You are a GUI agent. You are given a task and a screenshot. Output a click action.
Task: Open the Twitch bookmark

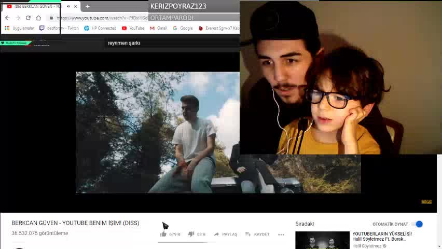(x=59, y=28)
